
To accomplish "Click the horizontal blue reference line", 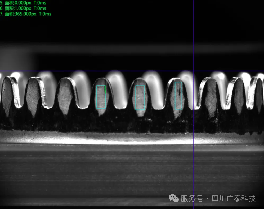I will pyautogui.click(x=79, y=71).
